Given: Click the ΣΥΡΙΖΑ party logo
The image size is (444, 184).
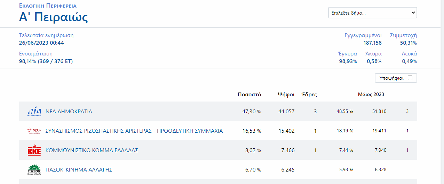Looking at the screenshot, I should click(x=34, y=131).
